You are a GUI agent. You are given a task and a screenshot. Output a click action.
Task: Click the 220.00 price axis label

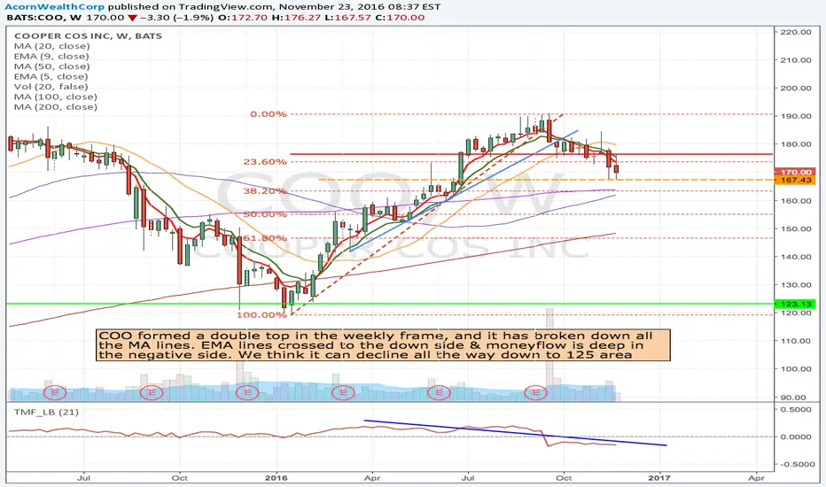tap(796, 32)
